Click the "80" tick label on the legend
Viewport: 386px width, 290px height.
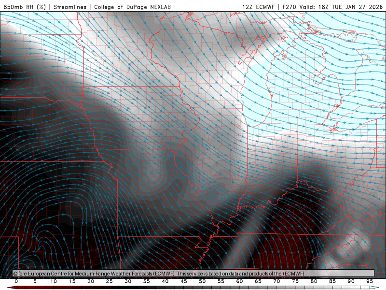(x=314, y=281)
